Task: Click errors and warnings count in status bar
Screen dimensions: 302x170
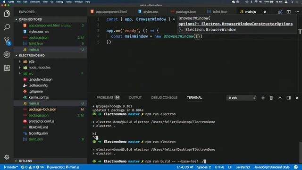Action: coord(33,167)
